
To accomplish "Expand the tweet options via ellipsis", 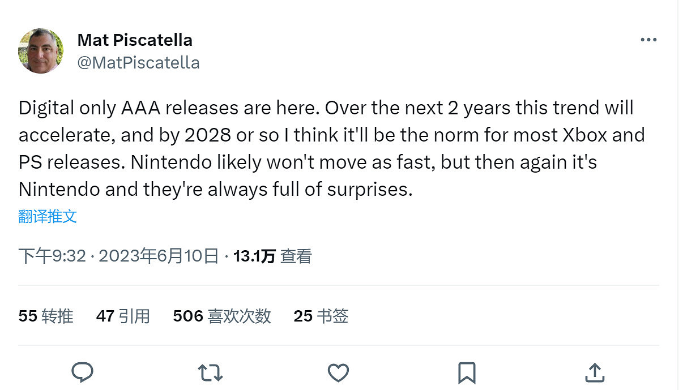I will pos(649,39).
